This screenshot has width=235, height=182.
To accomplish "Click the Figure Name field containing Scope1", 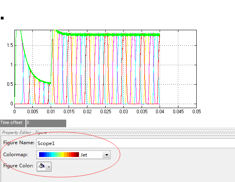I will coord(136,143).
